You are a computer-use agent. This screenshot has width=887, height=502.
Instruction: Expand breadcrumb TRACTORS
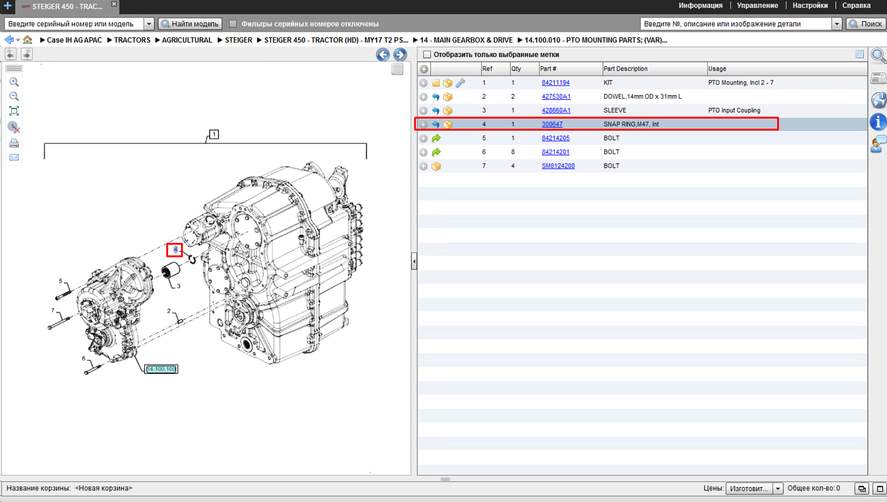(x=109, y=40)
